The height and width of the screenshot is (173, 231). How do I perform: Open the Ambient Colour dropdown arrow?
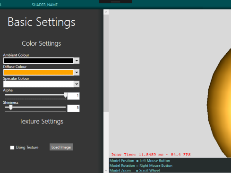pos(77,61)
